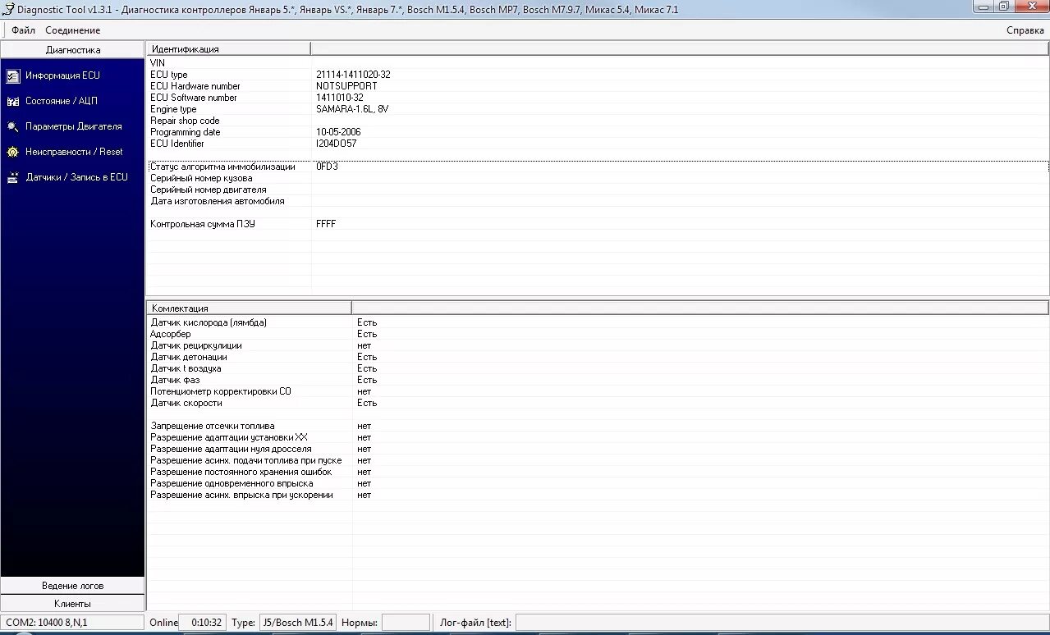Select Разрешение постоянного хранения ошибок row
The height and width of the screenshot is (635, 1050).
pyautogui.click(x=598, y=472)
